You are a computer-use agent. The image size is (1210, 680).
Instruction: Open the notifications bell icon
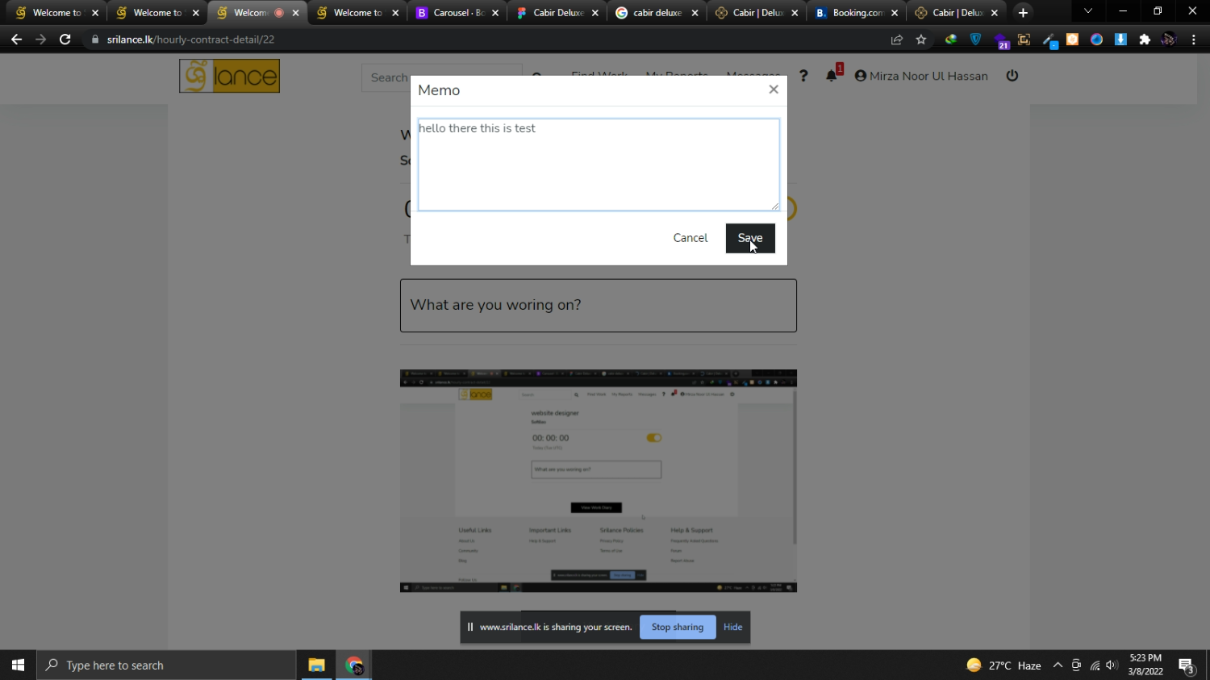click(x=831, y=76)
